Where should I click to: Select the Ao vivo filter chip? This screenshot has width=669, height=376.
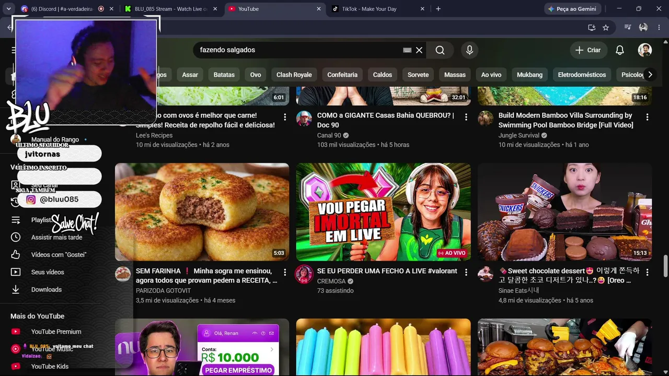pos(491,75)
